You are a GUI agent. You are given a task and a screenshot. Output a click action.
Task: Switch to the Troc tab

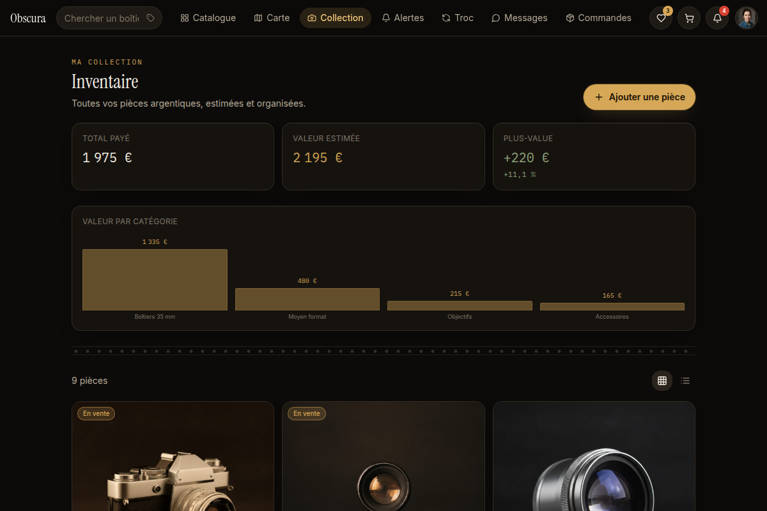(x=458, y=18)
